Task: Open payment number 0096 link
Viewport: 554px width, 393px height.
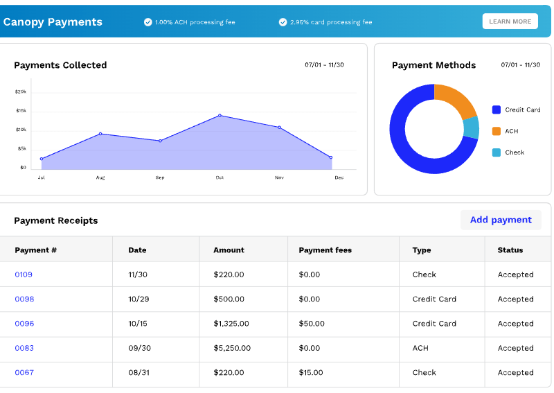Action: click(x=24, y=324)
